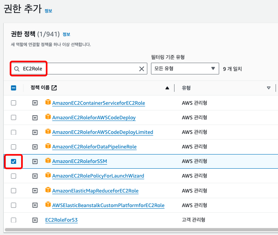Open the AmazonEC2RoleforAWSCodeDeployLimited policy link

point(103,132)
